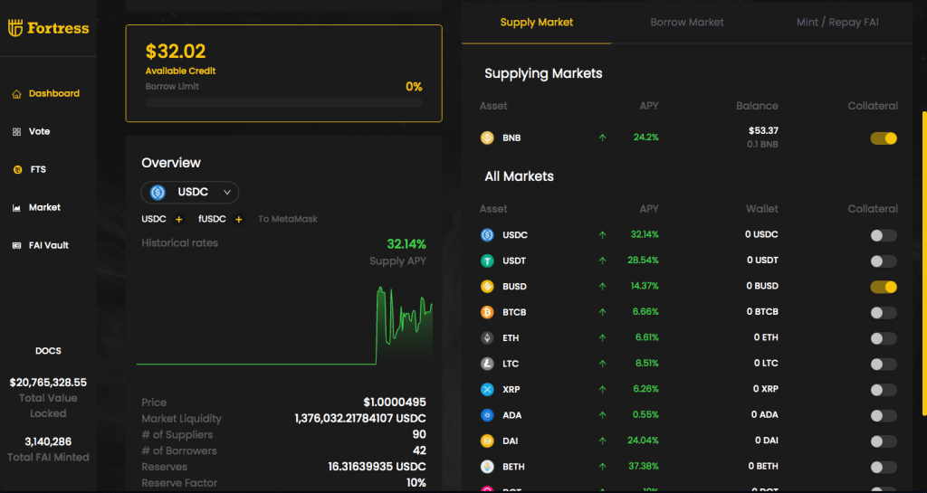927x493 pixels.
Task: Click 32.14% Supply APY value in Overview
Action: coord(406,244)
